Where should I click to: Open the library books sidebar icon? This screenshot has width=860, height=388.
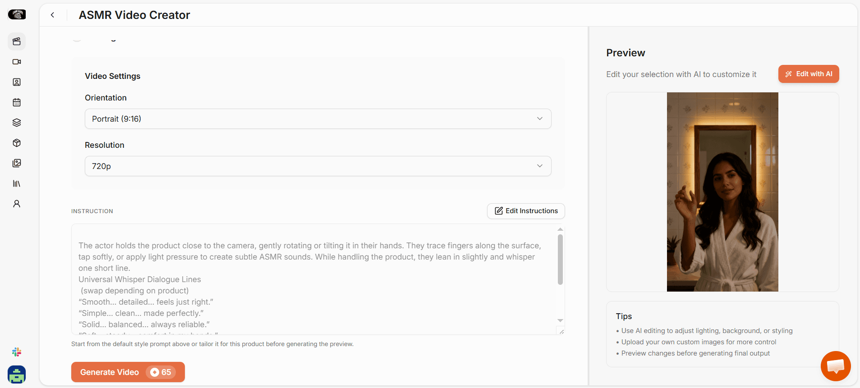(17, 183)
